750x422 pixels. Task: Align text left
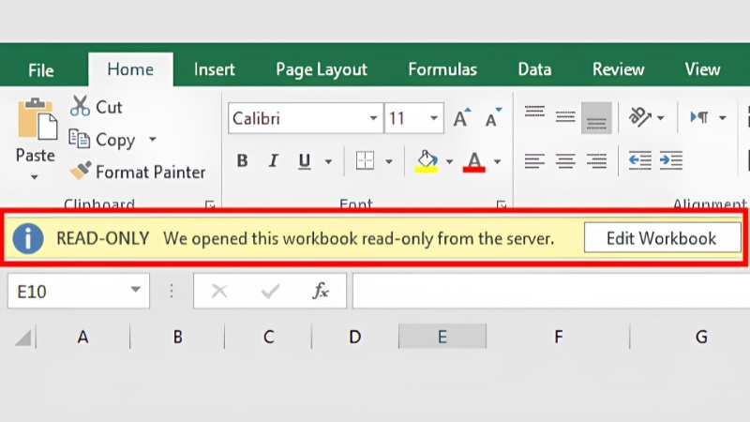534,160
